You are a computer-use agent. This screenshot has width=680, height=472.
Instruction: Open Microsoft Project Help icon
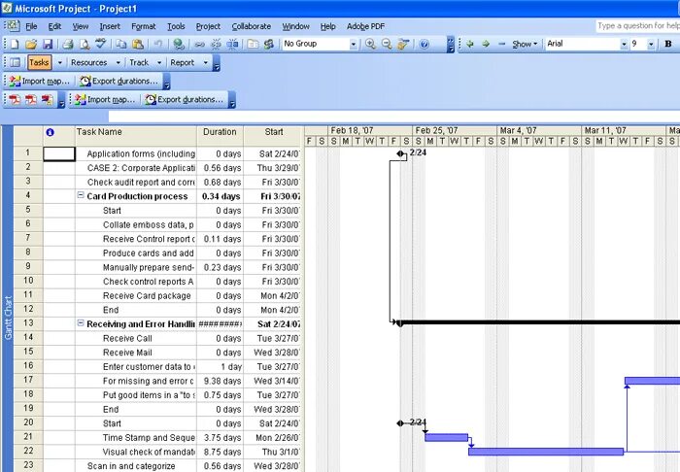point(425,44)
